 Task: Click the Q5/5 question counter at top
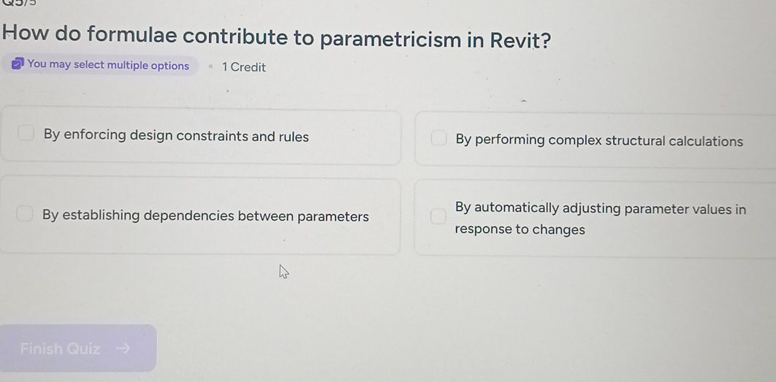click(x=18, y=4)
